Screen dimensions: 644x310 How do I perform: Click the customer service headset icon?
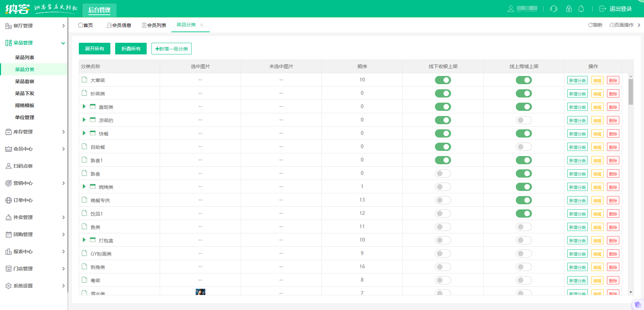tap(554, 9)
